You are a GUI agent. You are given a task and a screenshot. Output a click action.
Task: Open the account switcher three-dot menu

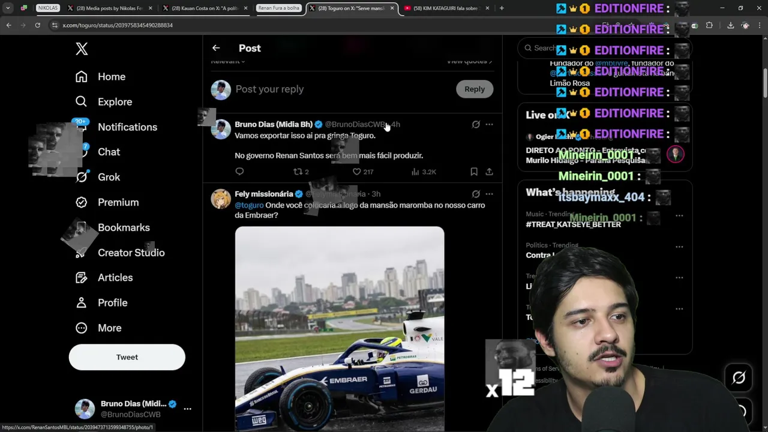click(187, 409)
